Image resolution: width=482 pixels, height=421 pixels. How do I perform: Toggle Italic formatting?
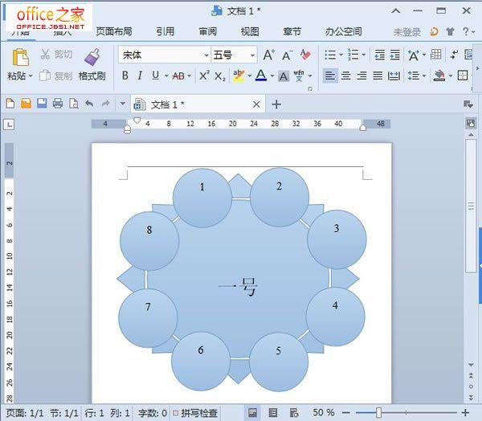(140, 76)
